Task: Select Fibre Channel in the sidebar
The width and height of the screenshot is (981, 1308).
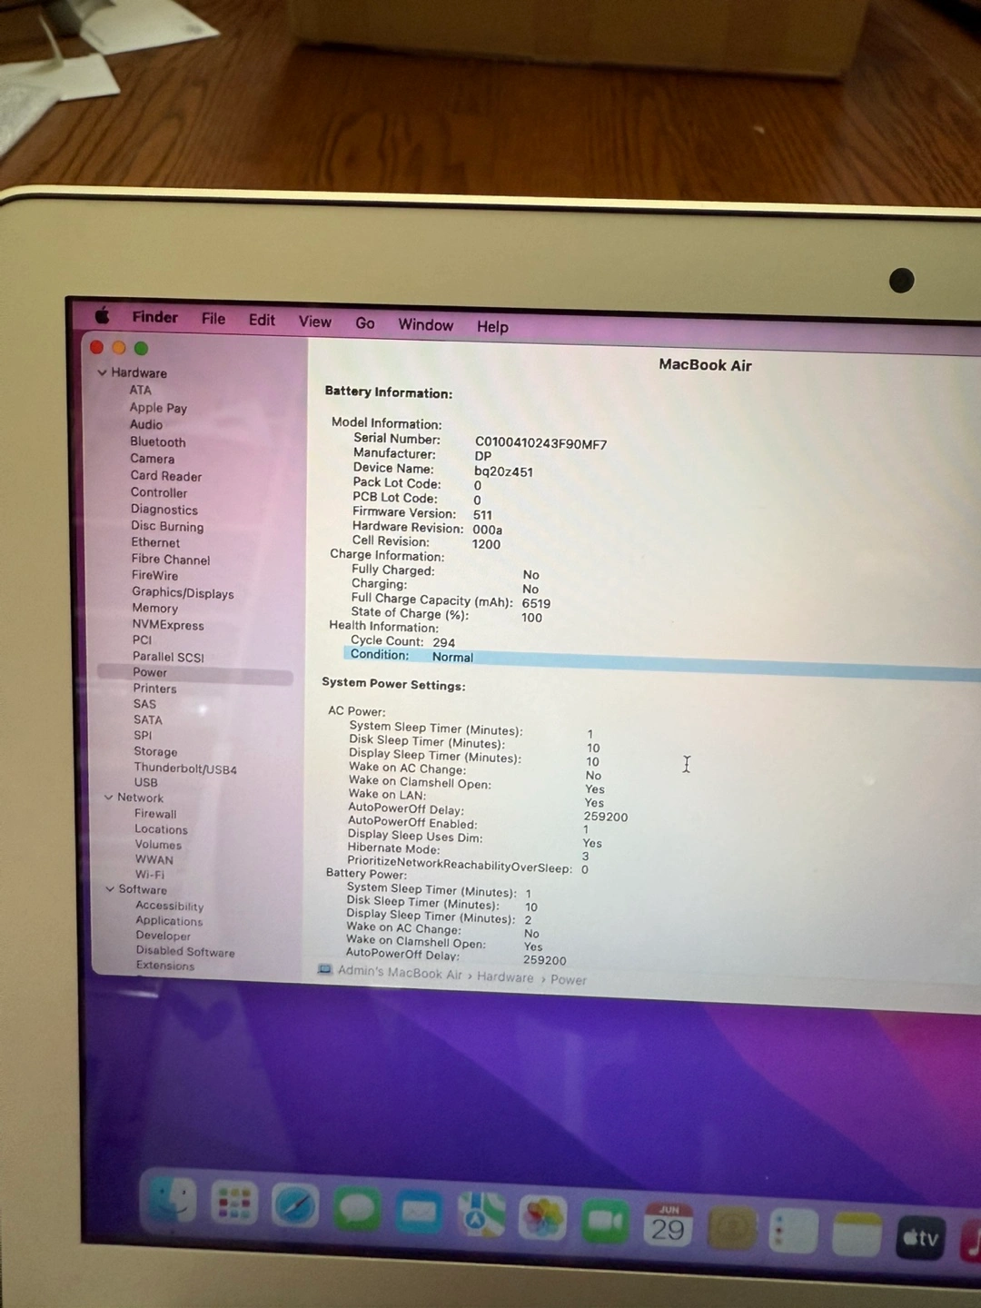Action: (171, 560)
